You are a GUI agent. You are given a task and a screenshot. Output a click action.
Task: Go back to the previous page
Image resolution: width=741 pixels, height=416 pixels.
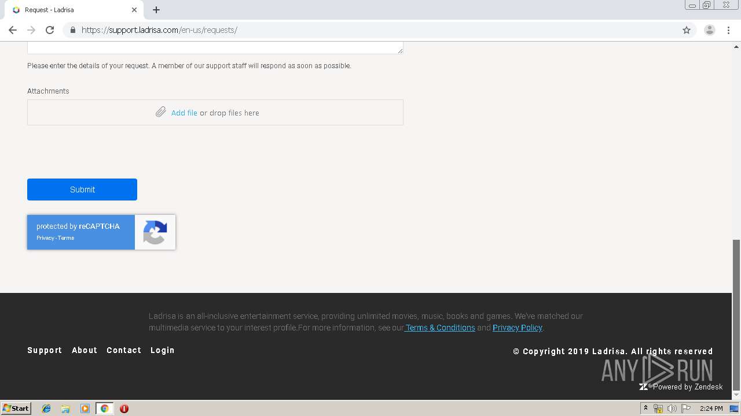coord(13,30)
